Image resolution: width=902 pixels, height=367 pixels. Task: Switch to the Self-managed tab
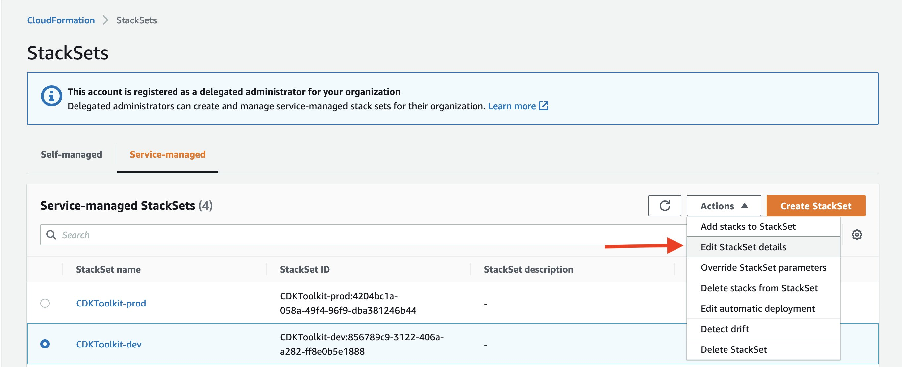[x=71, y=154]
